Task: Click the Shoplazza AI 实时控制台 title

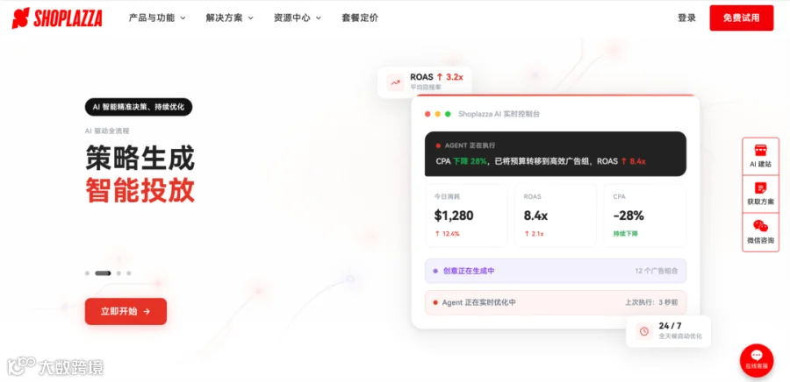Action: pos(499,114)
